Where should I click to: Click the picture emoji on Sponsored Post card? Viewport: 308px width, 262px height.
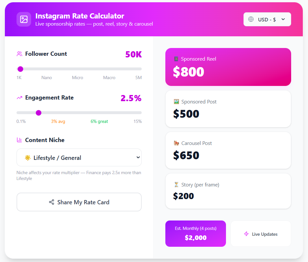(176, 101)
